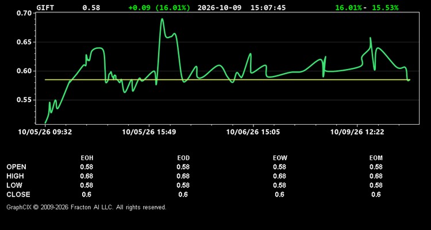Image resolution: width=431 pixels, height=230 pixels.
Task: Click the HIGH value under EOM
Action: (x=376, y=176)
